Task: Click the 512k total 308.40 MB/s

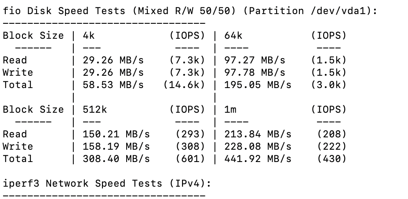Action: pyautogui.click(x=117, y=158)
